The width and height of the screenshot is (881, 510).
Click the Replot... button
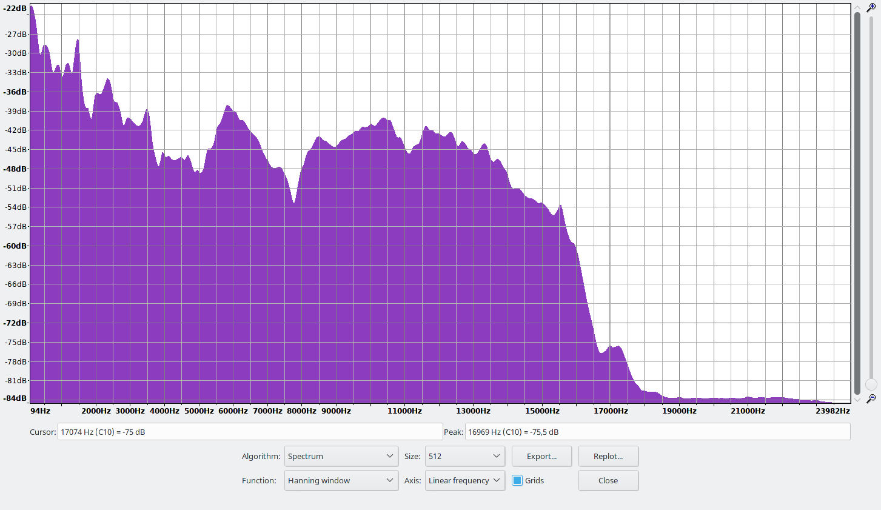pos(608,456)
